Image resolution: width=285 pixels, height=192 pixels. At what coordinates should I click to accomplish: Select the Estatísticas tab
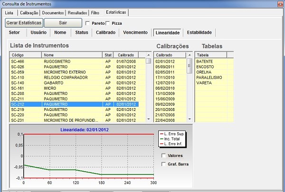coord(116,12)
